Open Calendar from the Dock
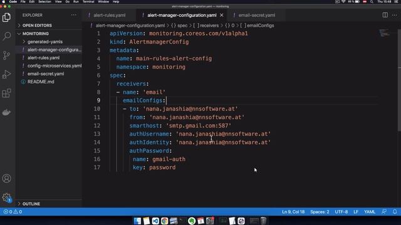 (200, 221)
